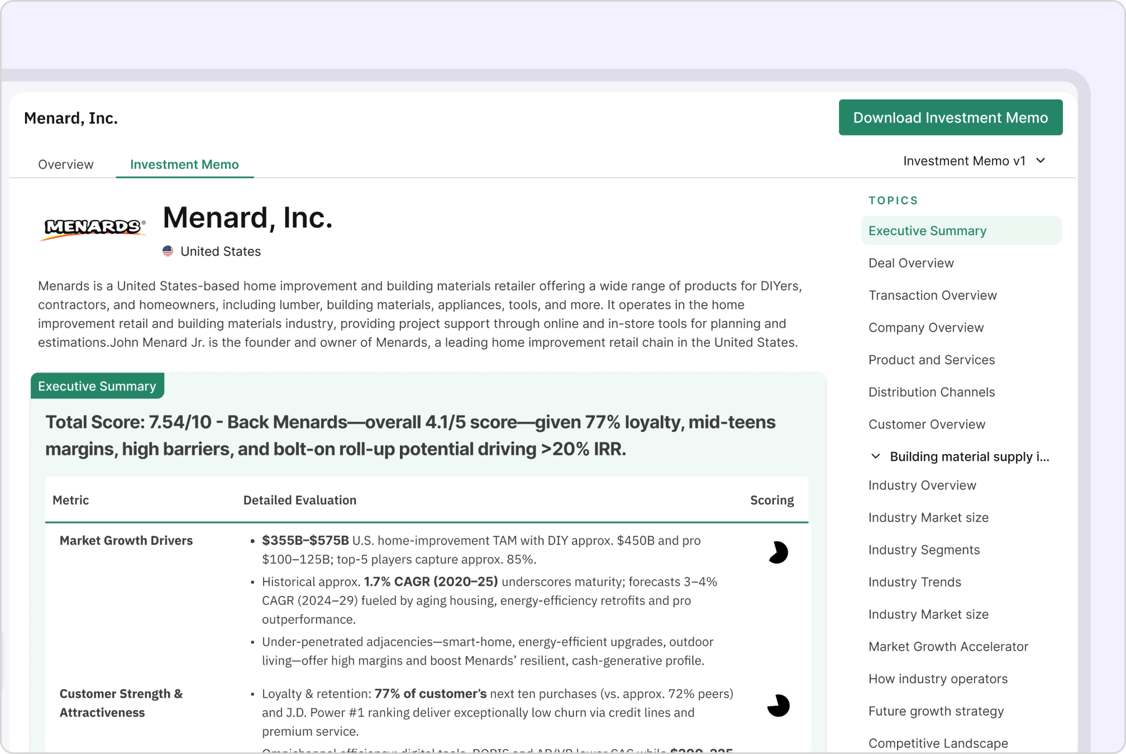Click the Executive Summary section label

coord(97,386)
